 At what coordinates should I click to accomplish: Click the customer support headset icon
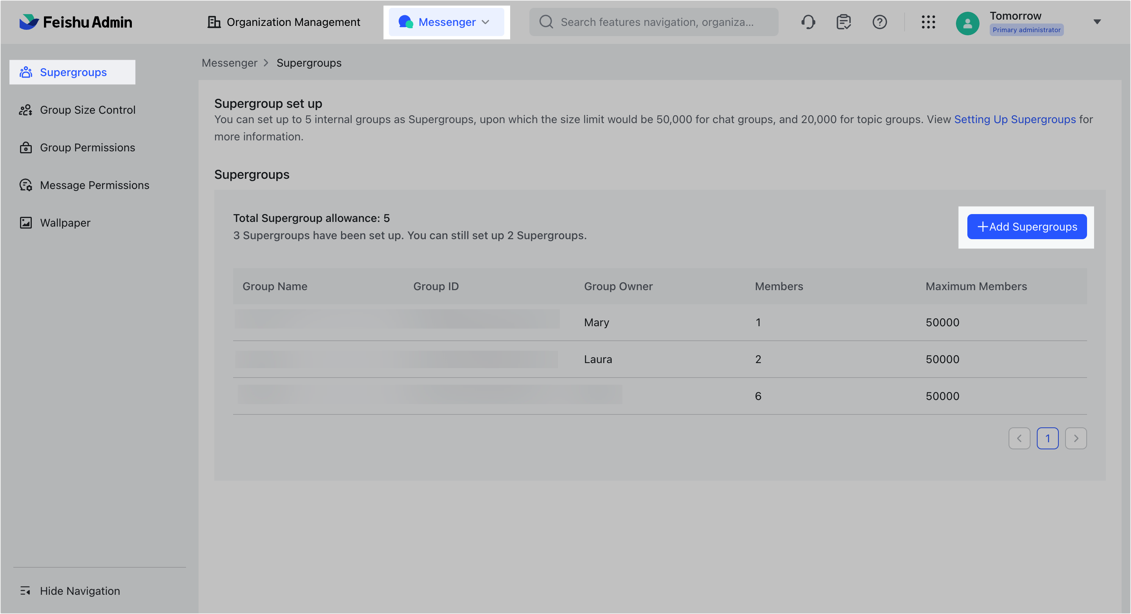(808, 22)
